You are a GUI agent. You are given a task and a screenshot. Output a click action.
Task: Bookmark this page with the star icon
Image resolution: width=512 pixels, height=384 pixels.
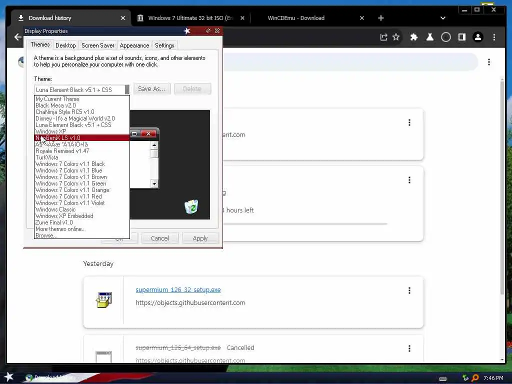(396, 37)
